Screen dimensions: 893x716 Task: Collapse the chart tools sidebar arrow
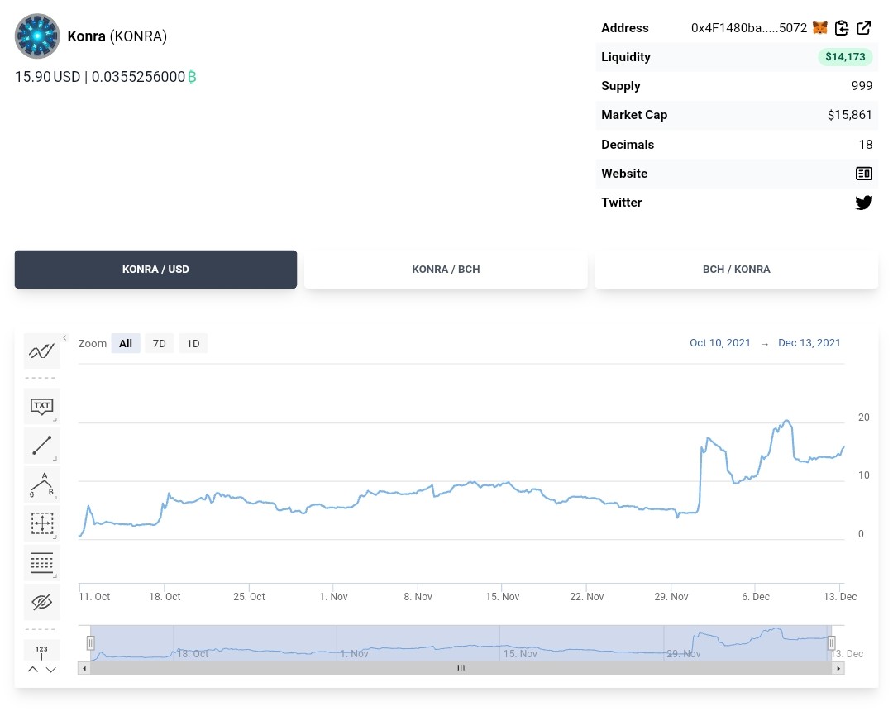click(65, 338)
